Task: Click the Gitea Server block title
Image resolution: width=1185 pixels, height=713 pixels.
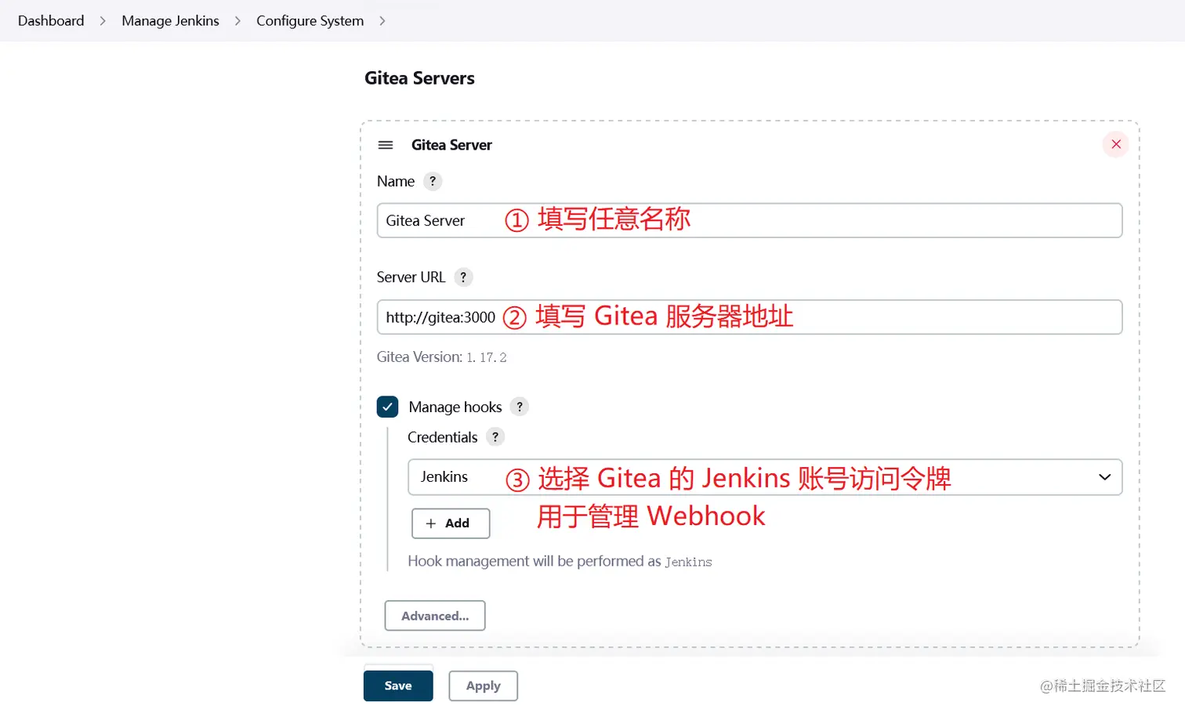Action: [451, 145]
